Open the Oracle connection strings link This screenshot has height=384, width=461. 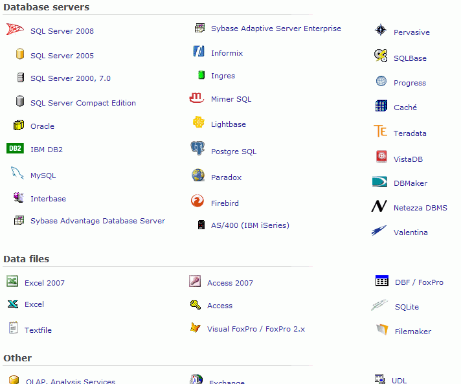42,126
